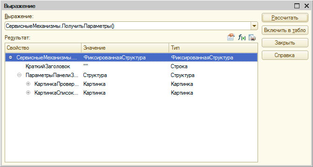Select the КартинкаПровер... row name
The width and height of the screenshot is (313, 167).
(x=56, y=84)
